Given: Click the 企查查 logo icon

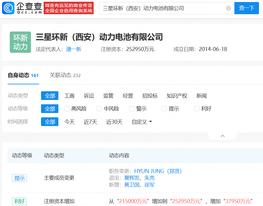Looking at the screenshot, I should [9, 8].
